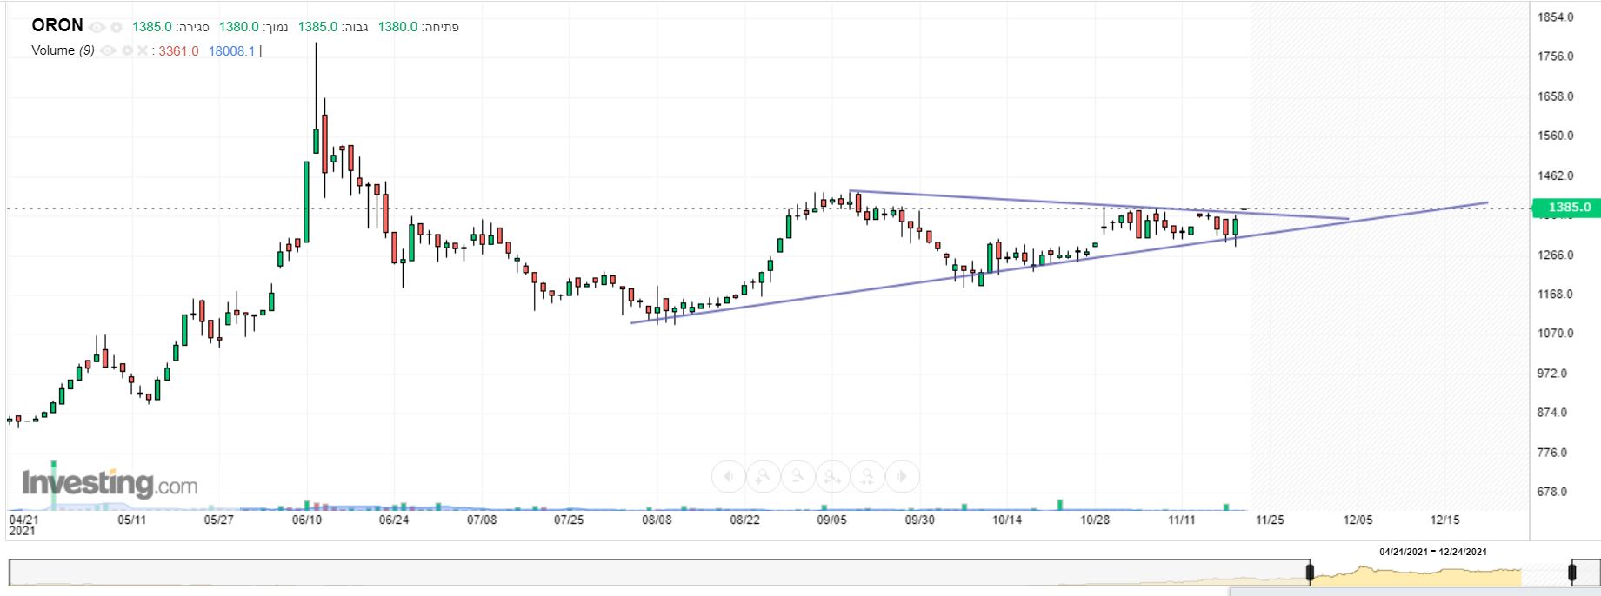Screen dimensions: 1601x596
Task: Click the ORON symbol title
Action: point(57,25)
